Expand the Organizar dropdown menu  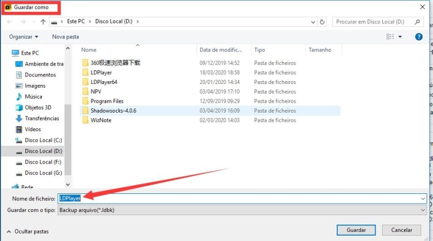point(24,37)
